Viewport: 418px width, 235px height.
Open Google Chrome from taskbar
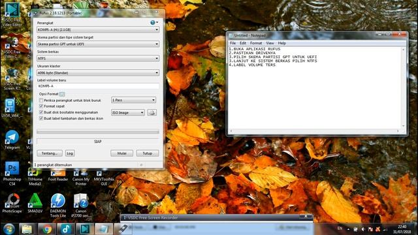click(47, 229)
